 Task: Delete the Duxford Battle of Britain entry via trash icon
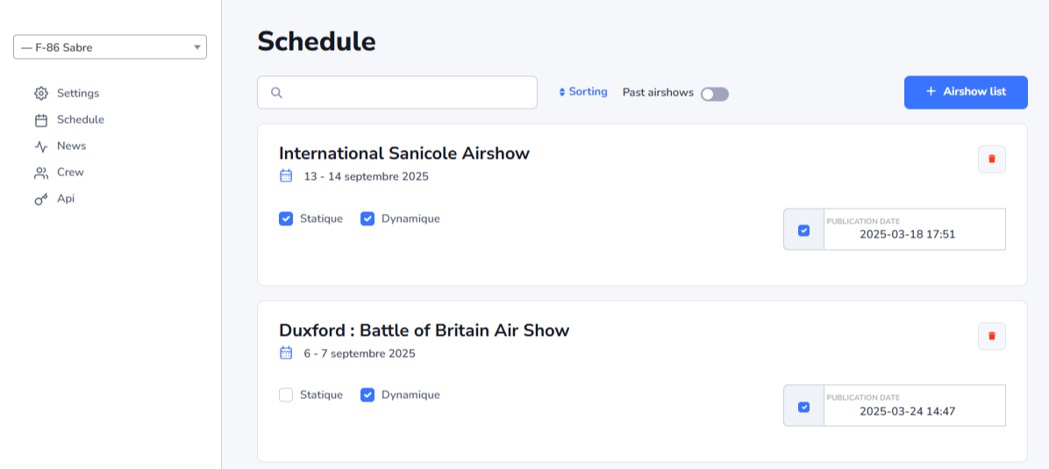coord(991,336)
